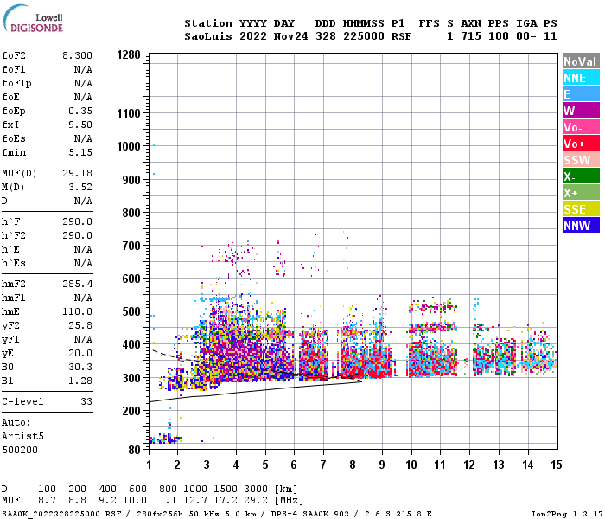Click the 700 km axis label
The image size is (605, 519).
coord(131,246)
